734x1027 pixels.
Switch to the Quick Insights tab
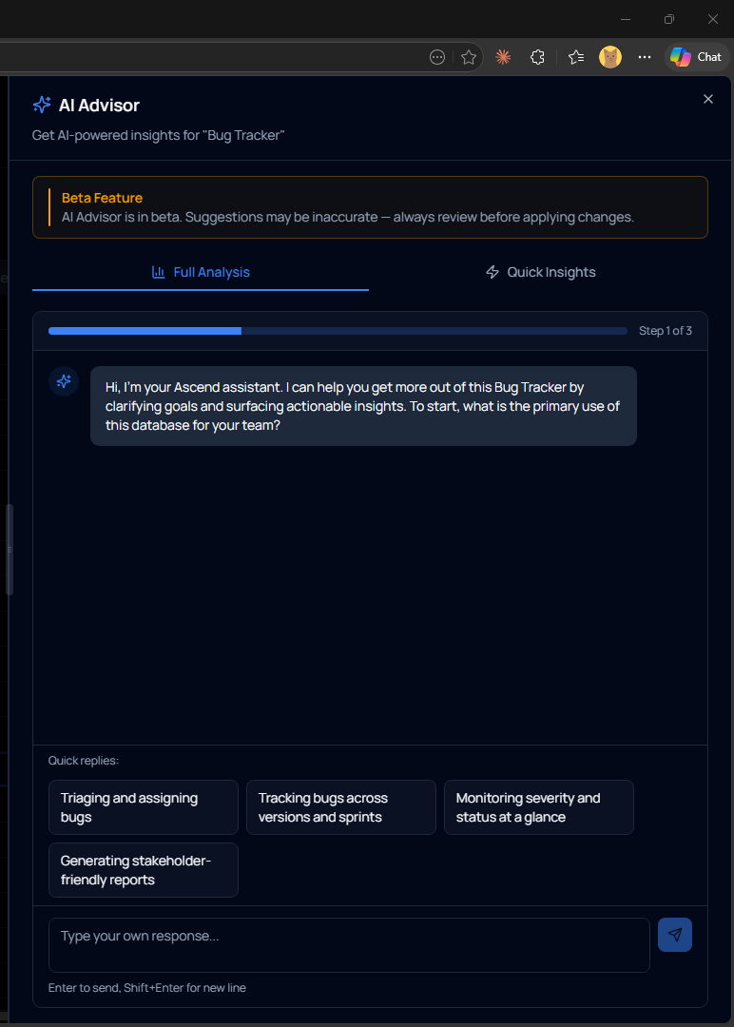click(539, 272)
